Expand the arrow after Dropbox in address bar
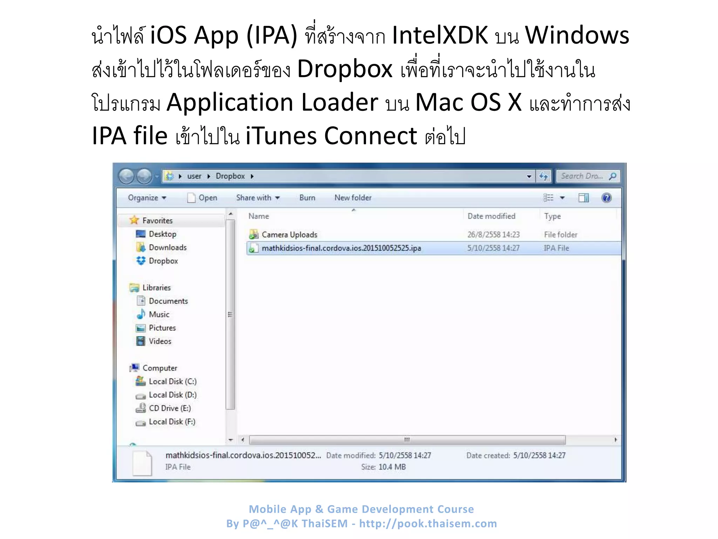This screenshot has height=539, width=718. coord(252,177)
